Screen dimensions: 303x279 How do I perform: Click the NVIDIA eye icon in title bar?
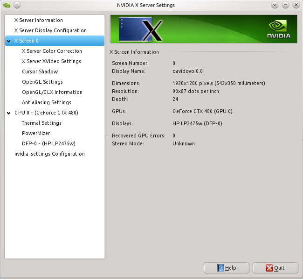[7, 5]
